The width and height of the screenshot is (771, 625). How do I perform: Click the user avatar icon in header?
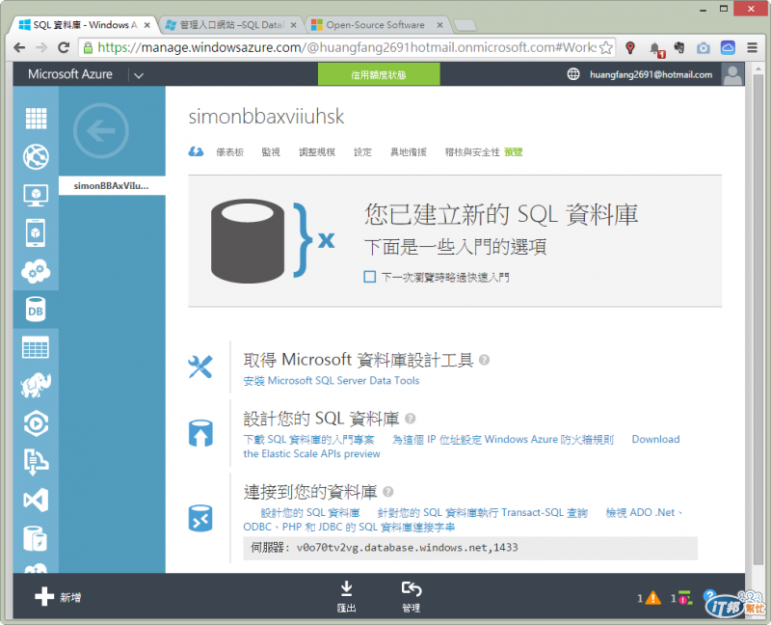[x=732, y=74]
